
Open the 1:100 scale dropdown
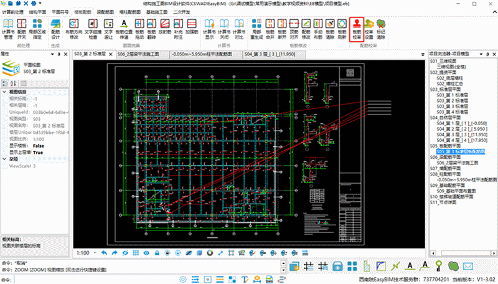94,253
